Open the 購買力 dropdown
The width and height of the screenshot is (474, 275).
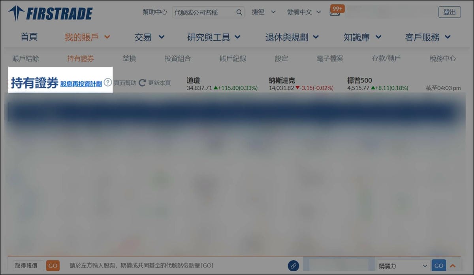pos(403,266)
